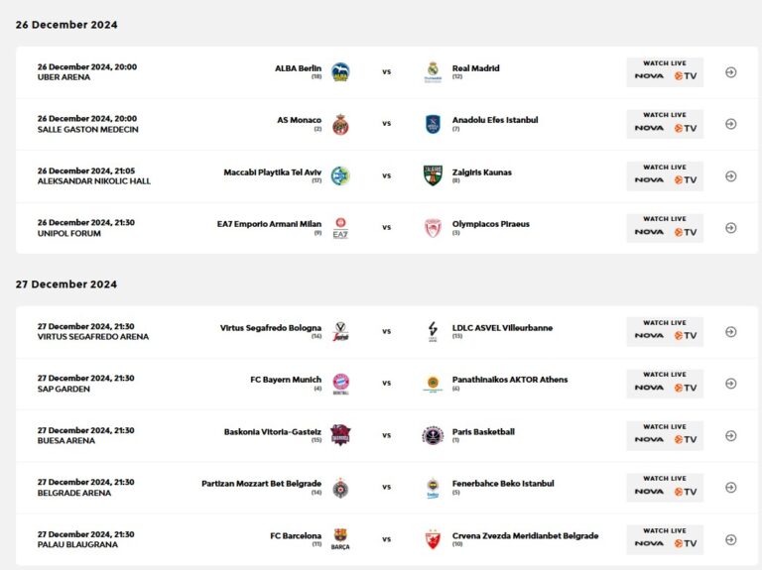Click the FC Barcelona crest icon

tap(340, 538)
